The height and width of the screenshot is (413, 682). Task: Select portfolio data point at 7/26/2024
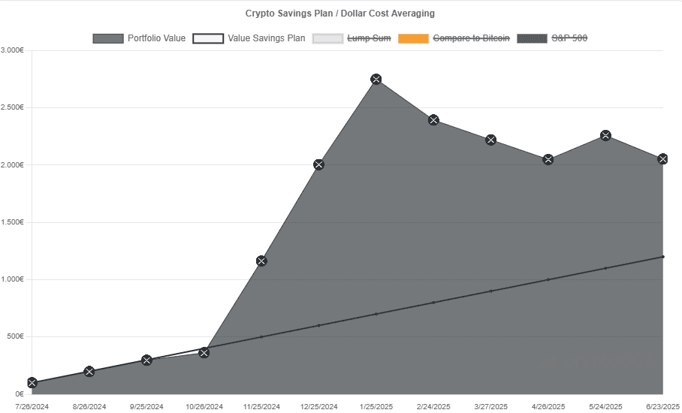coord(32,383)
